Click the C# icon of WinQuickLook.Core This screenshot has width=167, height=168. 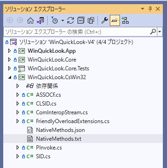[22, 60]
